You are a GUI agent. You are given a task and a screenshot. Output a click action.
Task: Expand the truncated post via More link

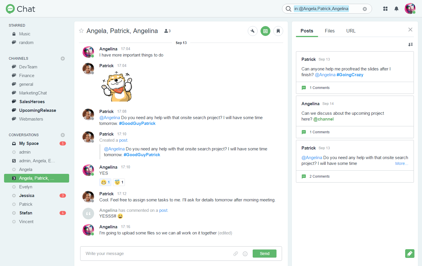point(401,163)
